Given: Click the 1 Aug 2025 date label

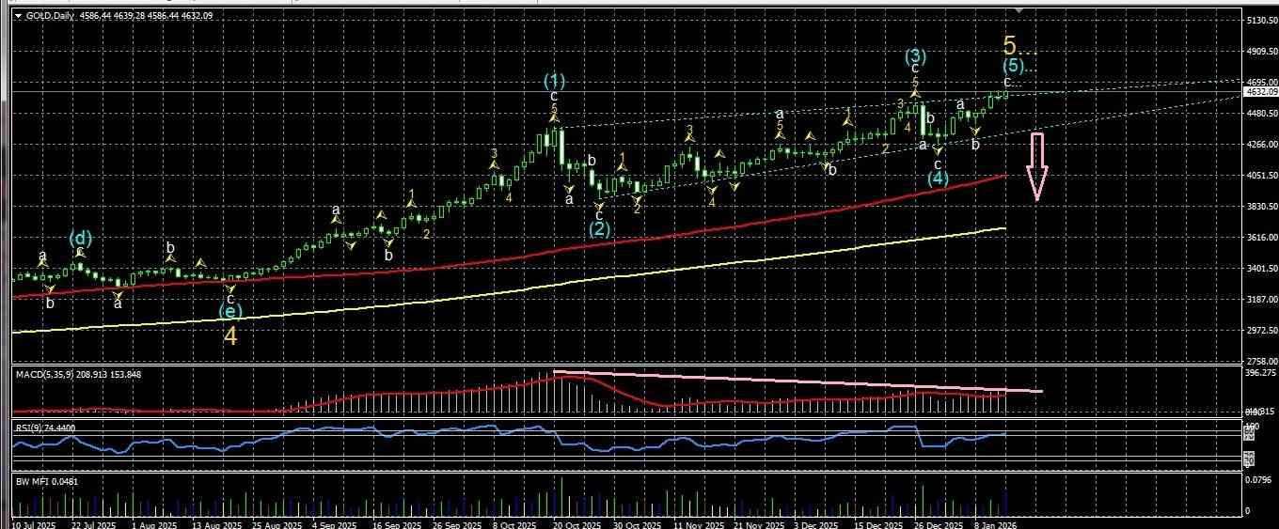Looking at the screenshot, I should click(x=154, y=524).
